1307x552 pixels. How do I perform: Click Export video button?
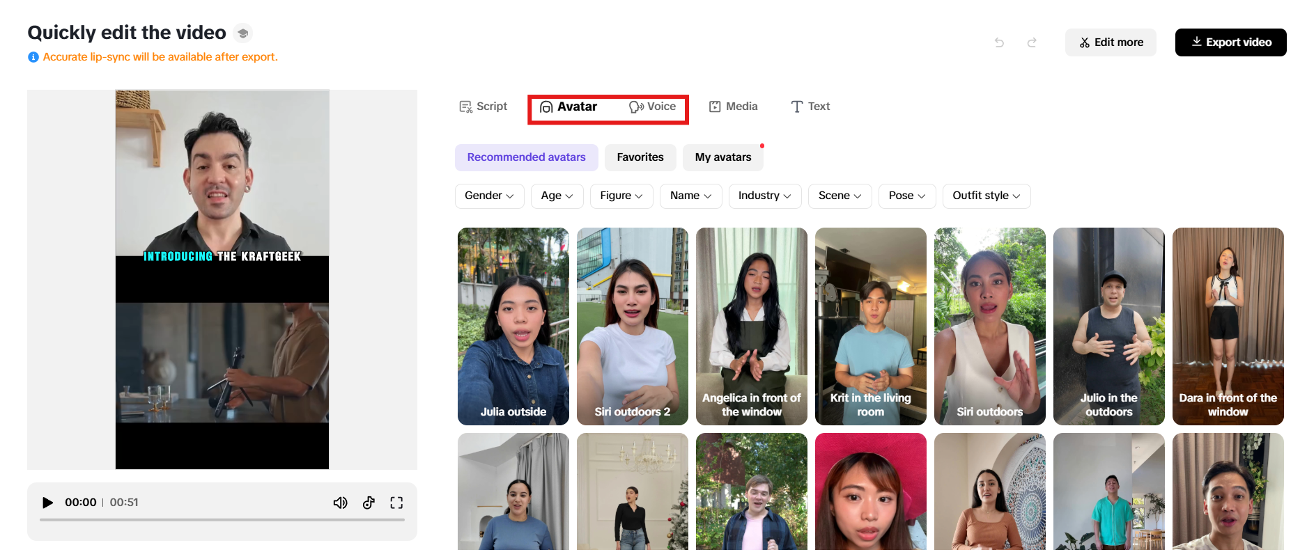pos(1230,42)
